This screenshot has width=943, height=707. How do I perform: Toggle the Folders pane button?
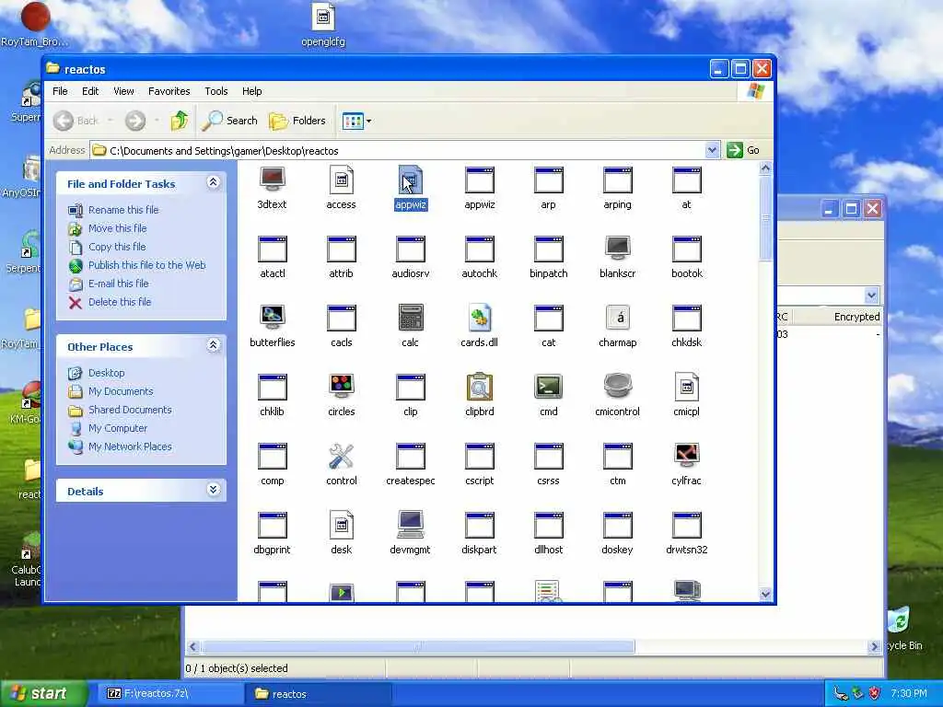[x=297, y=121]
